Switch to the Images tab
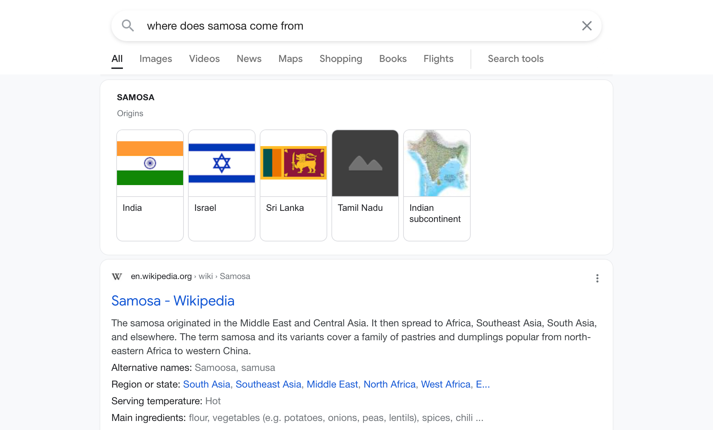Image resolution: width=713 pixels, height=430 pixels. (x=156, y=59)
